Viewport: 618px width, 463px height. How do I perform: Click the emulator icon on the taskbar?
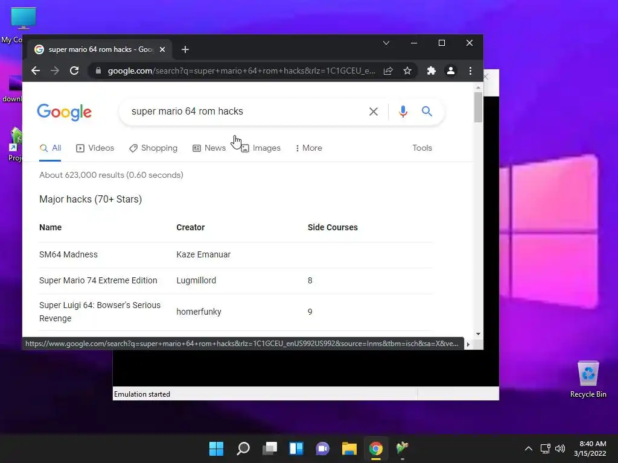[403, 449]
